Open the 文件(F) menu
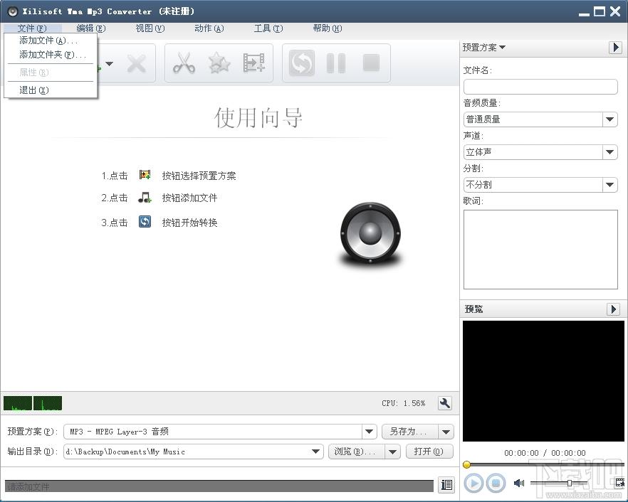Viewport: 628px width, 502px height. coord(32,28)
